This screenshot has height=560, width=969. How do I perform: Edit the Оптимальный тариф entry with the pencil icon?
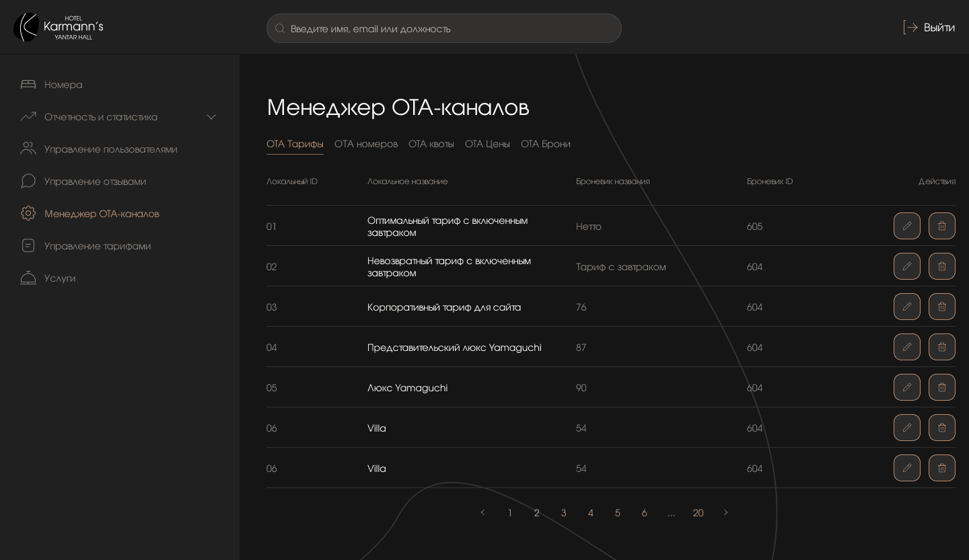click(x=907, y=226)
